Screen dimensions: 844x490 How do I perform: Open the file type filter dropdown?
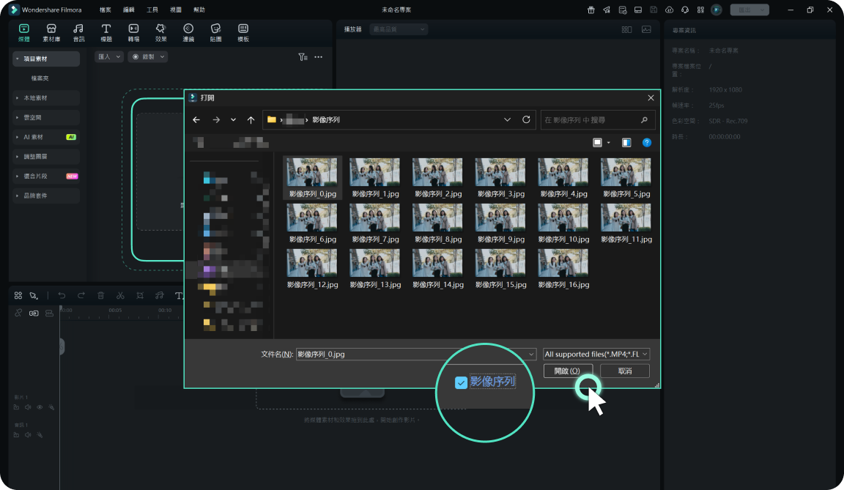click(596, 354)
